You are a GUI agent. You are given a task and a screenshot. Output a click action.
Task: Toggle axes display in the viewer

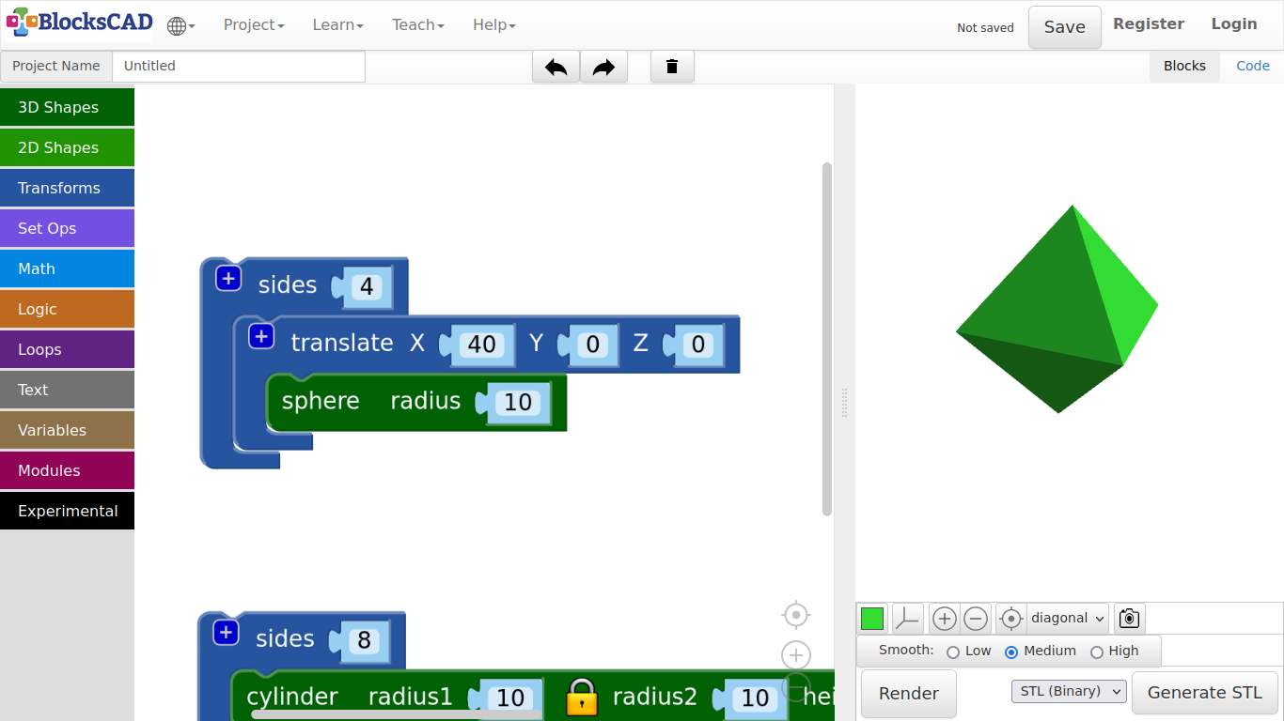(x=907, y=619)
